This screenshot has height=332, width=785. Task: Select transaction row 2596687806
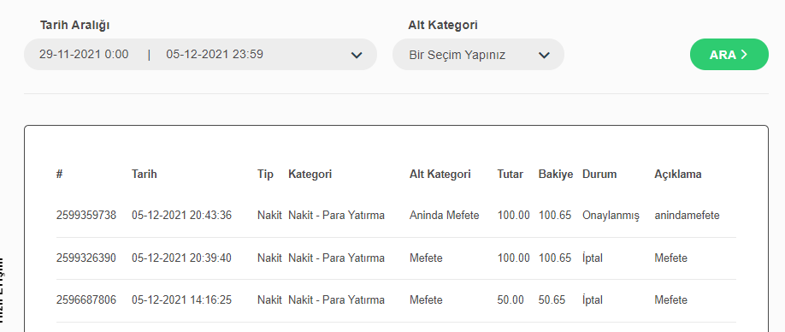396,300
